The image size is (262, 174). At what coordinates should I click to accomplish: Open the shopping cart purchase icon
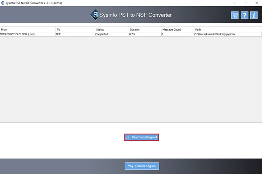(x=235, y=15)
